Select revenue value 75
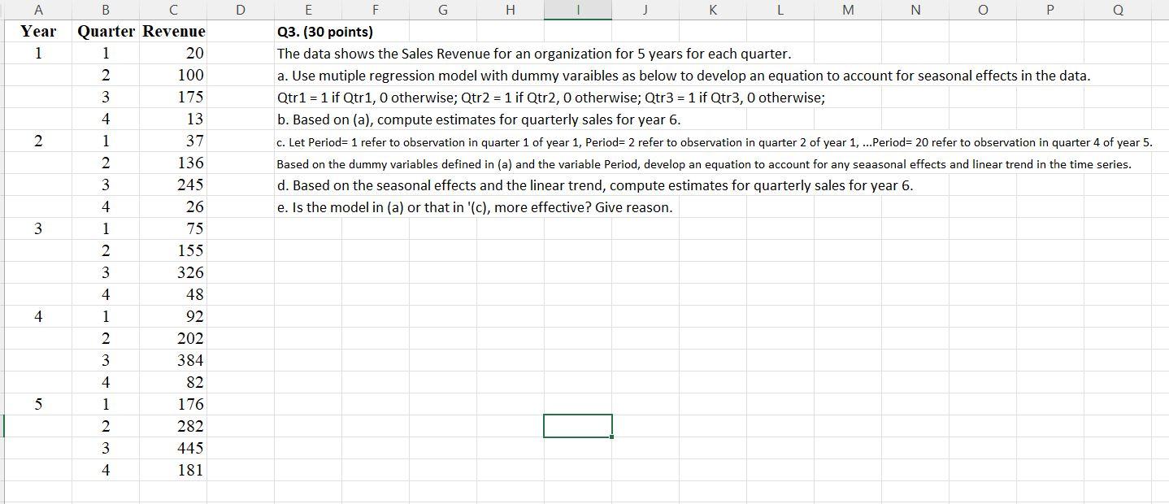The width and height of the screenshot is (1169, 504). (x=173, y=228)
